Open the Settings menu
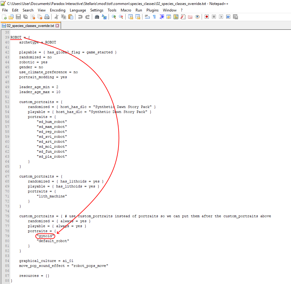Image resolution: width=291 pixels, height=284 pixels. 97,10
